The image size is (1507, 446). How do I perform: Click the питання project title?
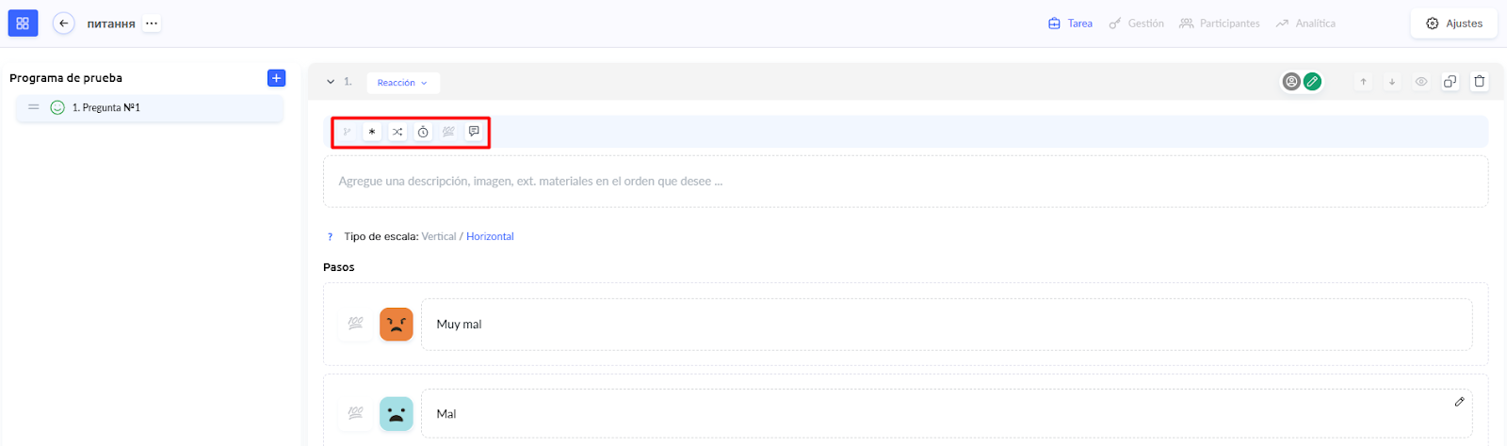111,24
